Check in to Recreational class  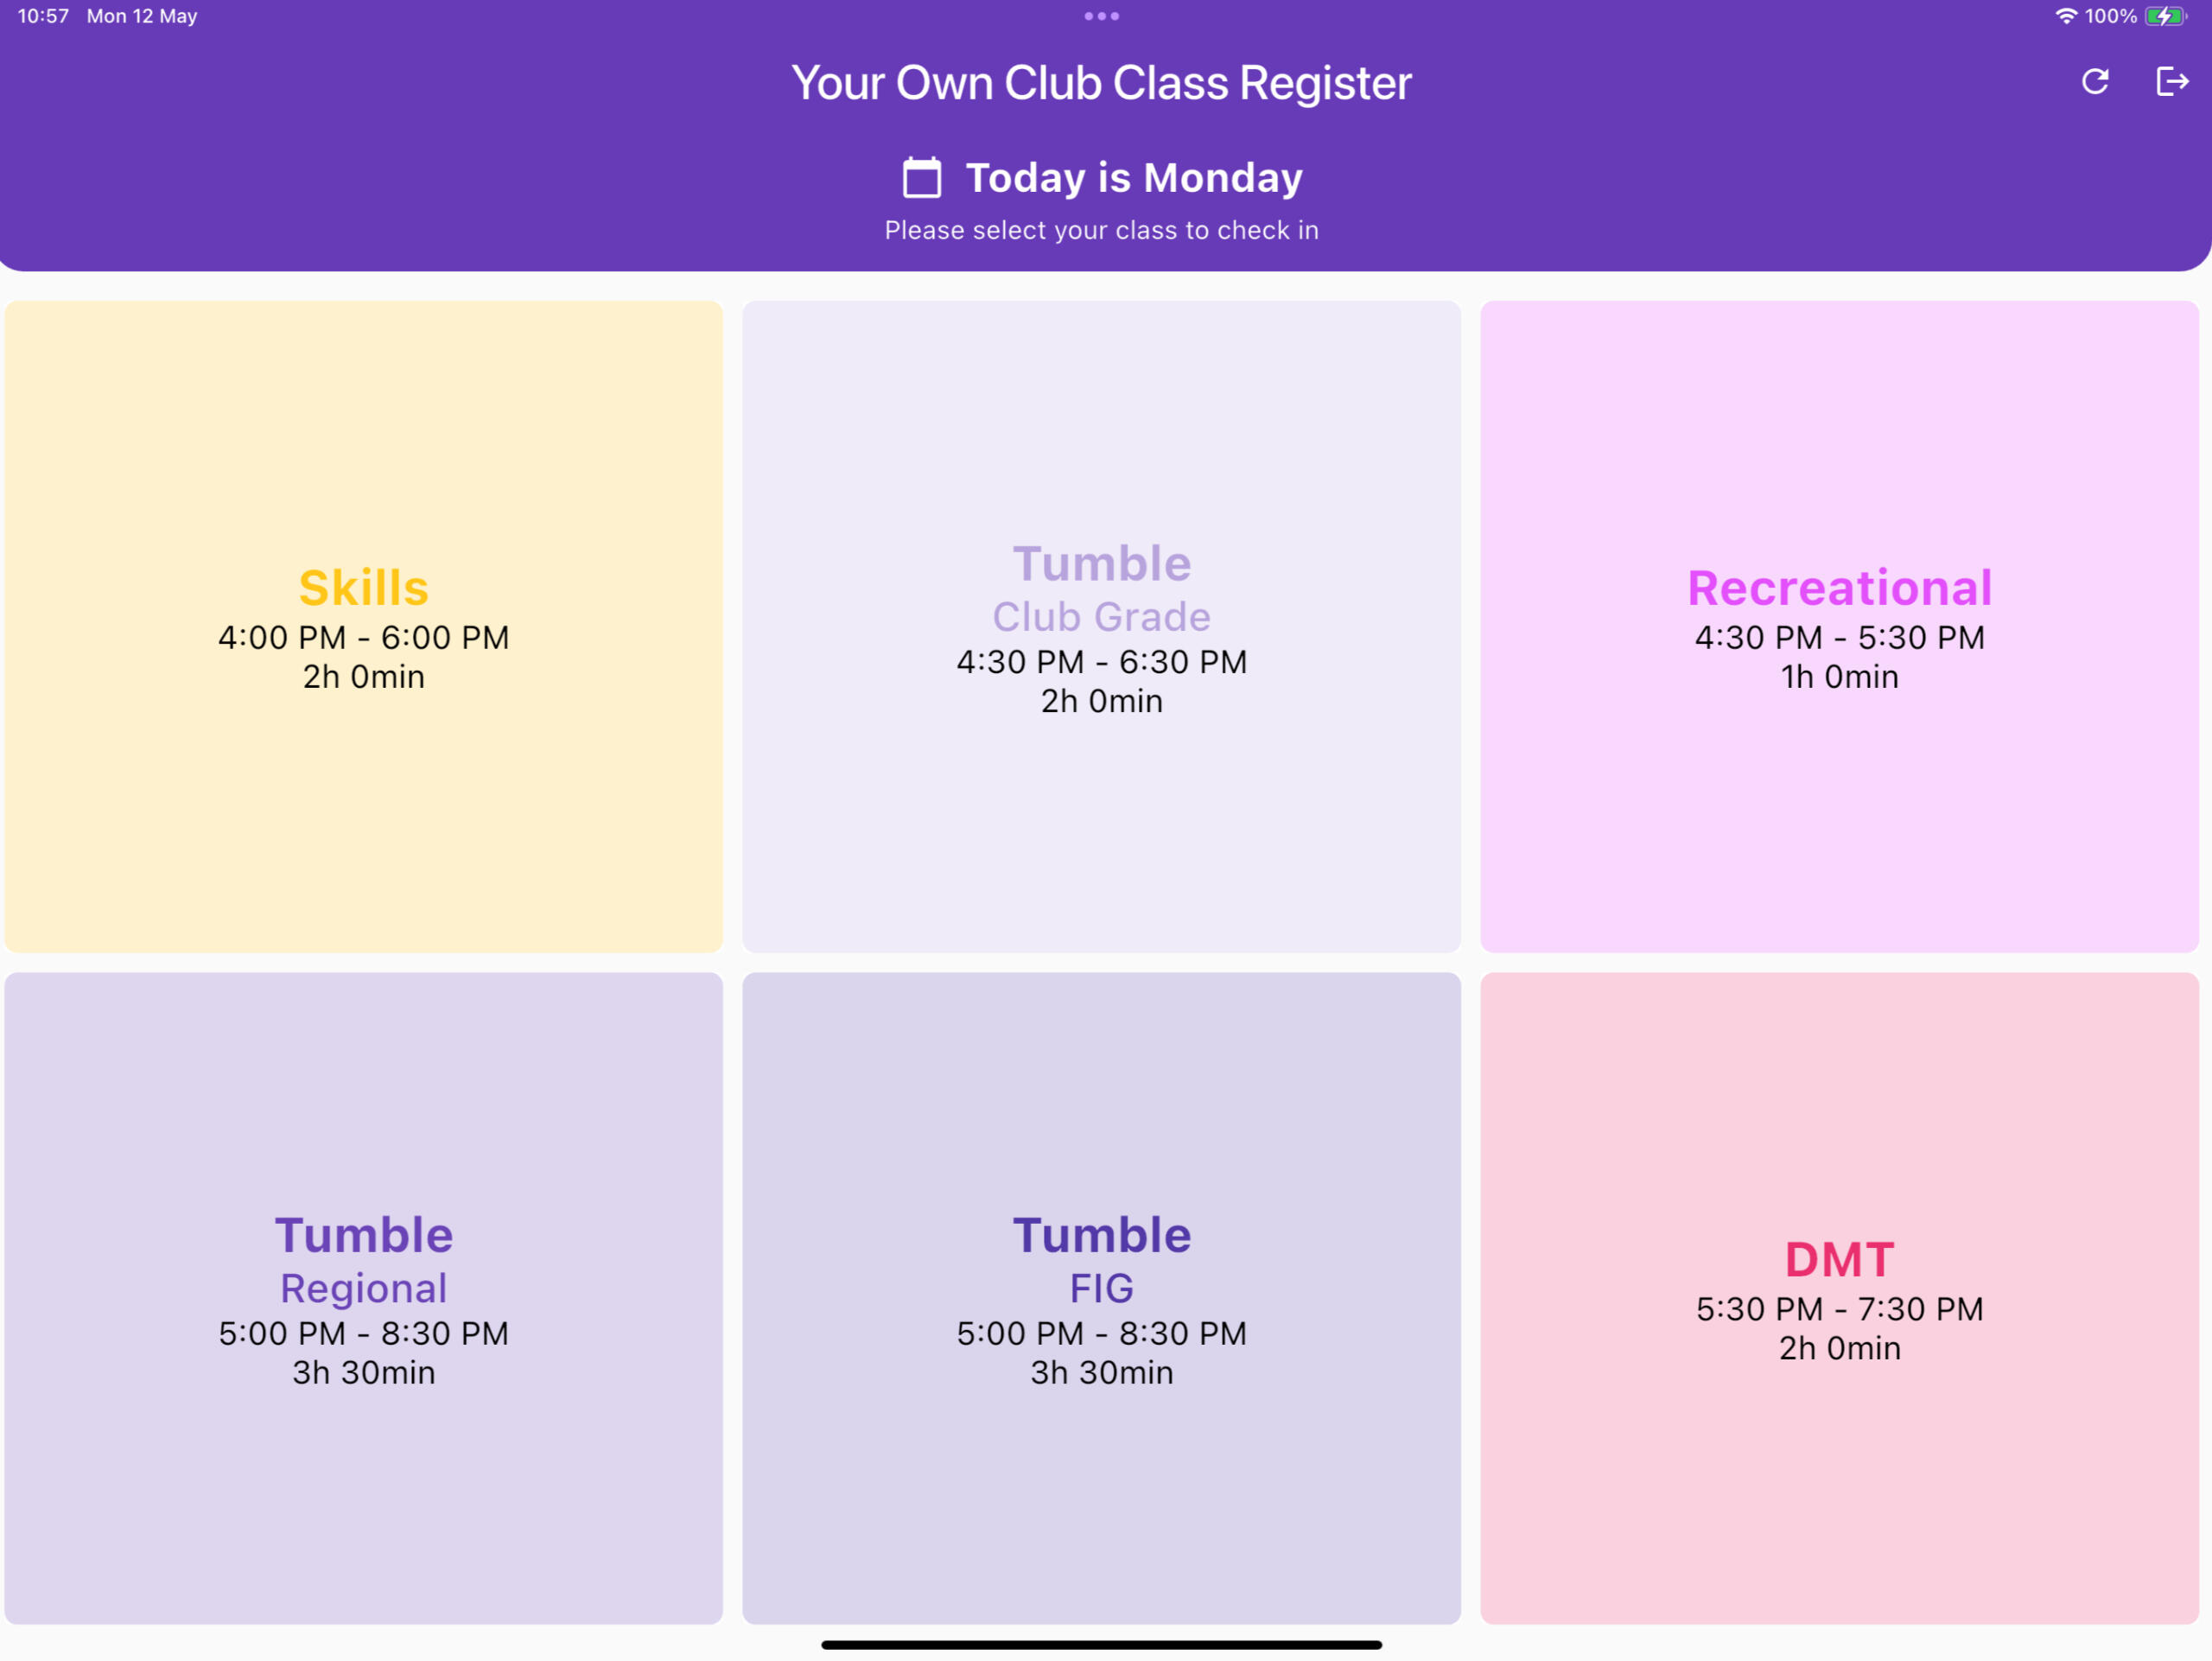pos(1839,626)
